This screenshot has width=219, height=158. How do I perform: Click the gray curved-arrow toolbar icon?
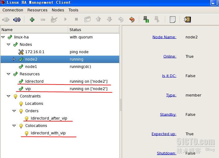(x=121, y=19)
